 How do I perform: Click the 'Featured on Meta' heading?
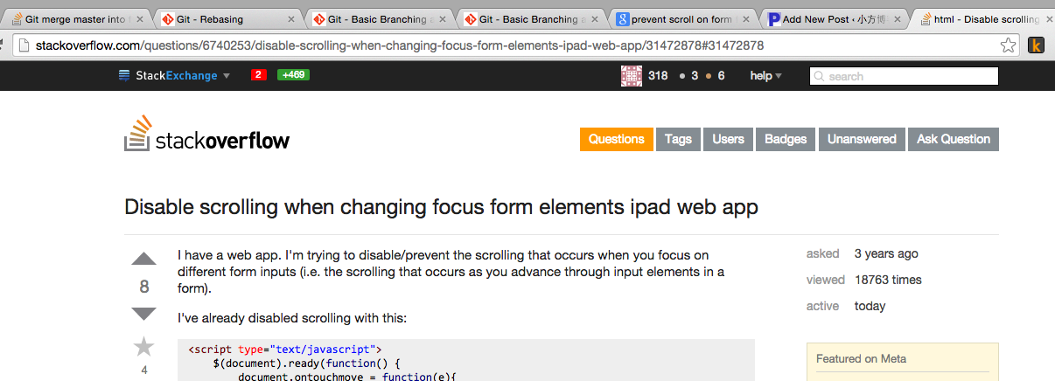click(x=861, y=358)
